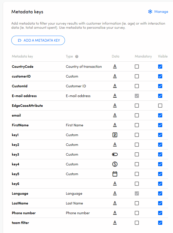This screenshot has width=173, height=233.
Task: Uncheck the Visible checkbox for key6
Action: pyautogui.click(x=160, y=184)
